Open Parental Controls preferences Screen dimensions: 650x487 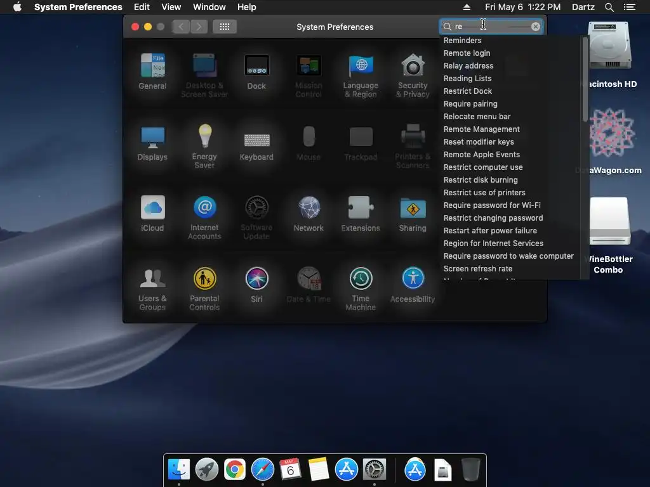pos(204,289)
